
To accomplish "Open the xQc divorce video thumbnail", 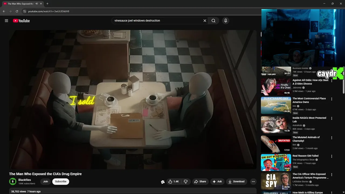I will (276, 87).
